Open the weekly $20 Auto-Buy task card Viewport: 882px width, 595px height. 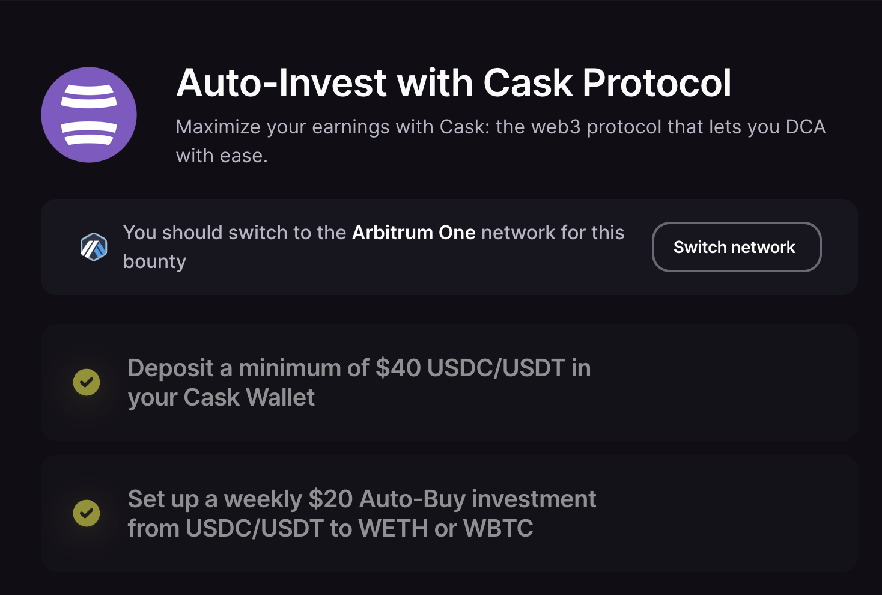[x=449, y=513]
